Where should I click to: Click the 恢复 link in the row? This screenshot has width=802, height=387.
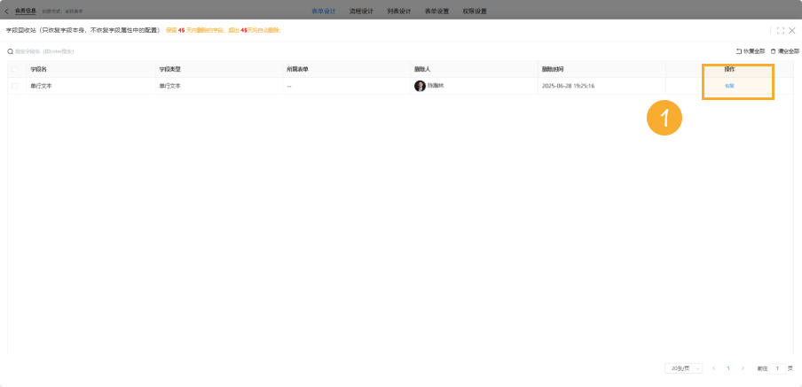(729, 86)
